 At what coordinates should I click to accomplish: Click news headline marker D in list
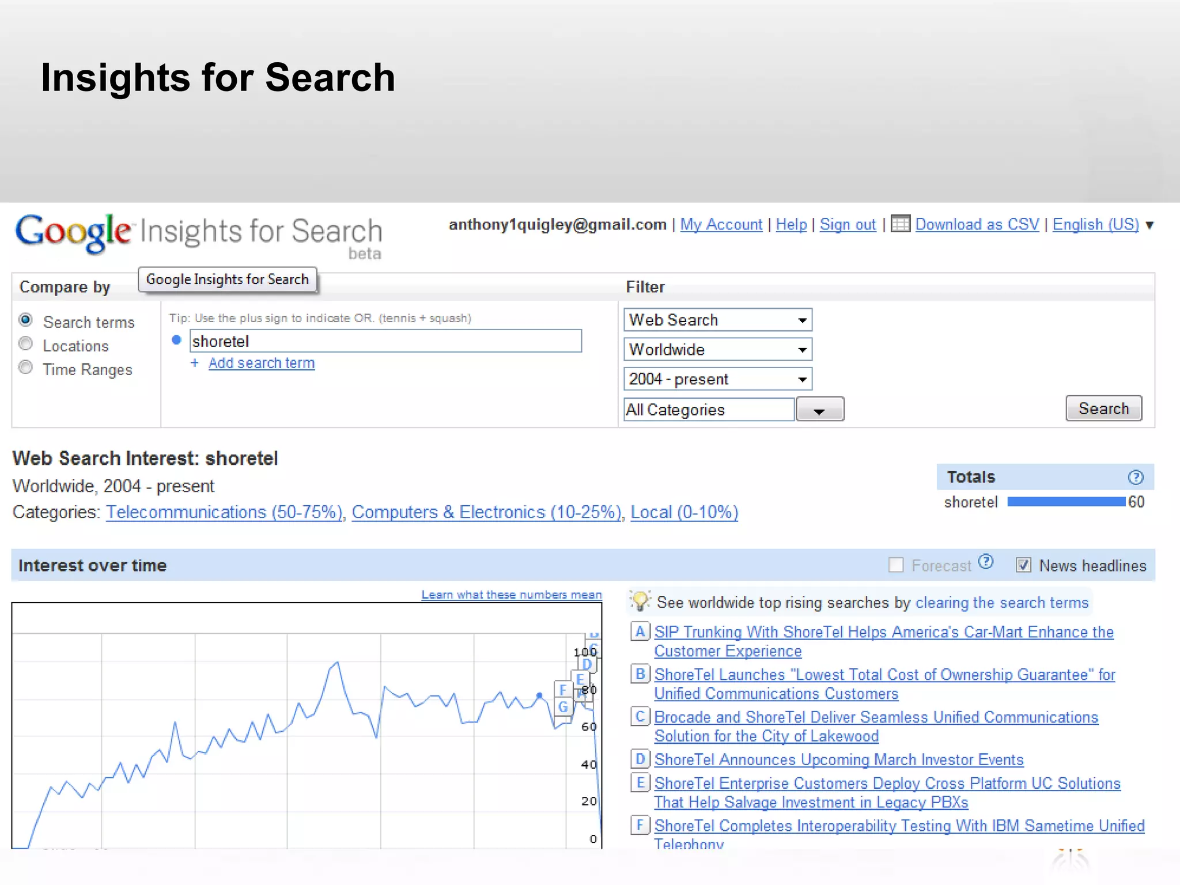click(640, 759)
